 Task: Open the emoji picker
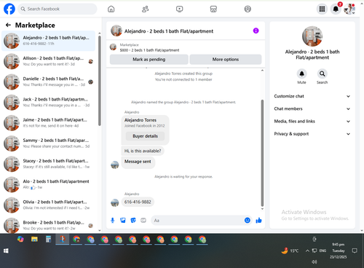point(248,221)
